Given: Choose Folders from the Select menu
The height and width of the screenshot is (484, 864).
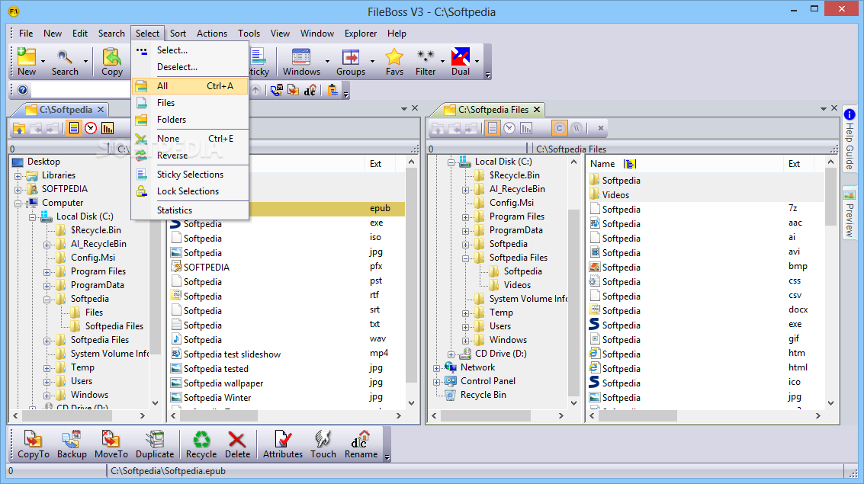Looking at the screenshot, I should click(190, 120).
